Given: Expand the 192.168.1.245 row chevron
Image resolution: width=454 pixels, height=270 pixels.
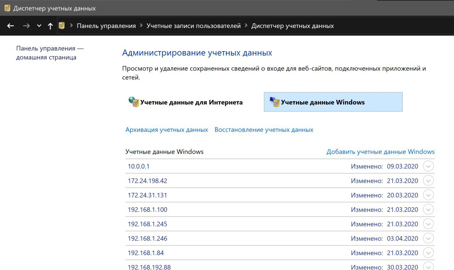Looking at the screenshot, I should [428, 224].
